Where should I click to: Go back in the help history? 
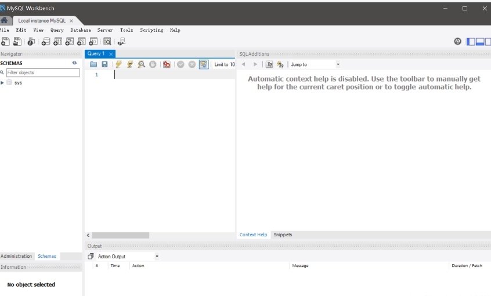[243, 64]
